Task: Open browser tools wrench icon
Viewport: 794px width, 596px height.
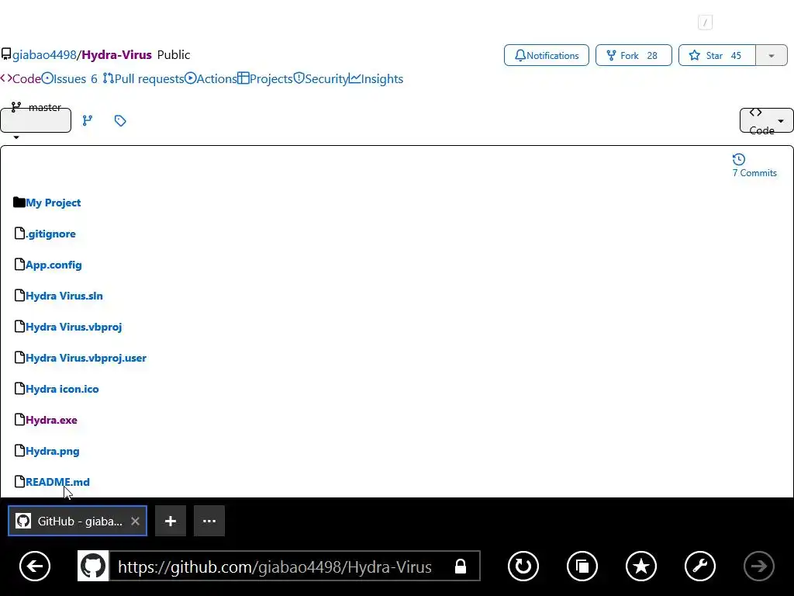Action: [700, 566]
